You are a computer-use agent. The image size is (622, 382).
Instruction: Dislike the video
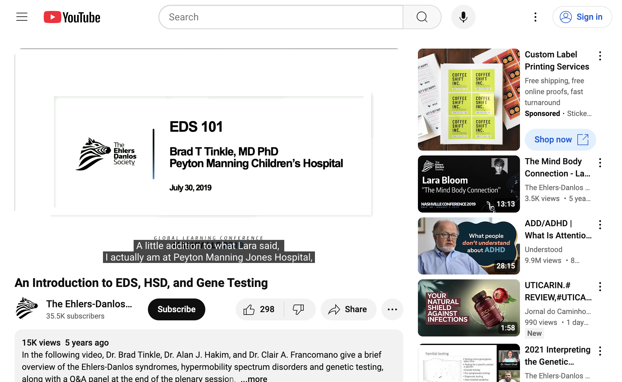[299, 309]
